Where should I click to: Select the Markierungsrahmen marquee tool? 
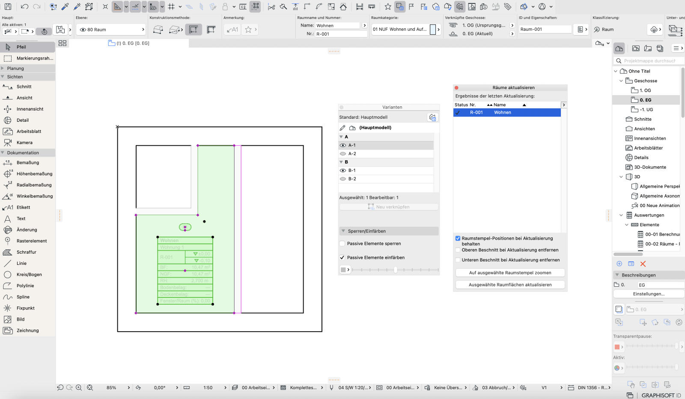[x=27, y=58]
